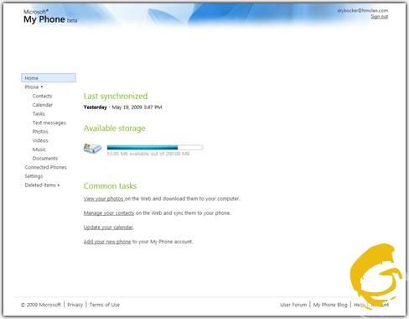The width and height of the screenshot is (409, 319).
Task: Follow the View your photos link
Action: (104, 199)
